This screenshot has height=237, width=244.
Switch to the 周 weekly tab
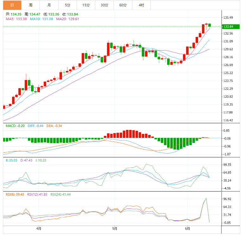(x=30, y=5)
